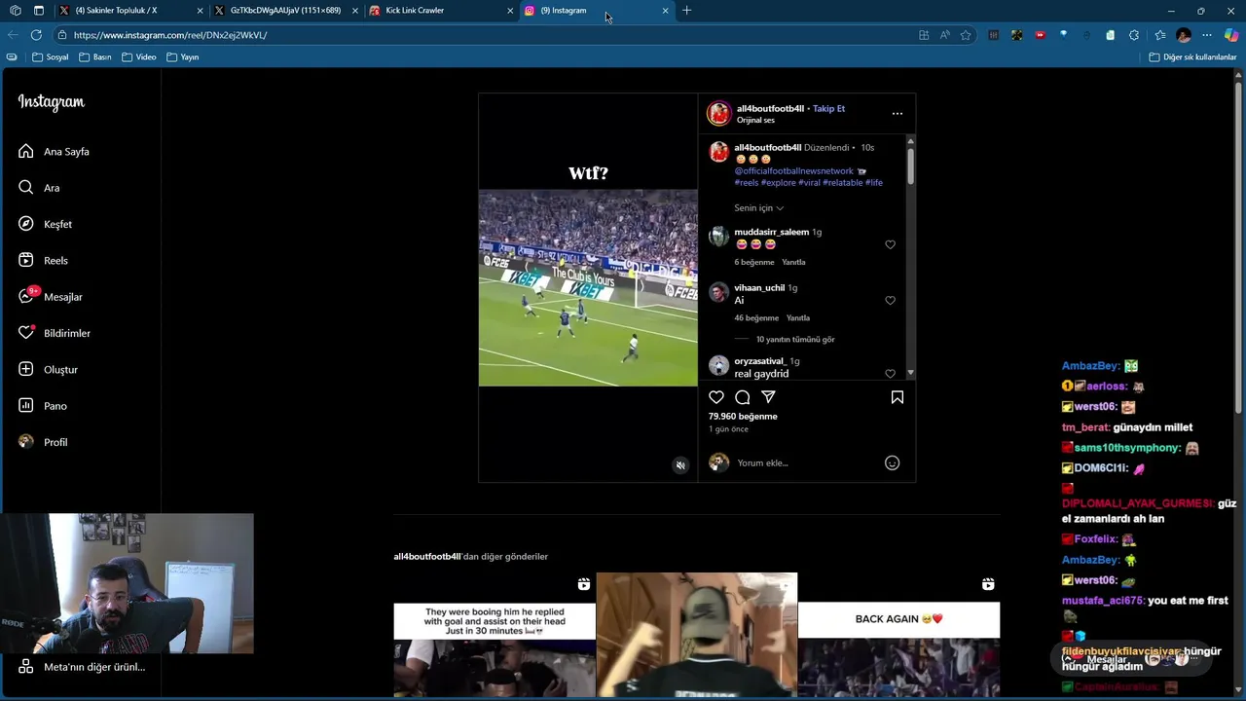1246x701 pixels.
Task: Open the Video bookmarks folder
Action: coord(139,57)
